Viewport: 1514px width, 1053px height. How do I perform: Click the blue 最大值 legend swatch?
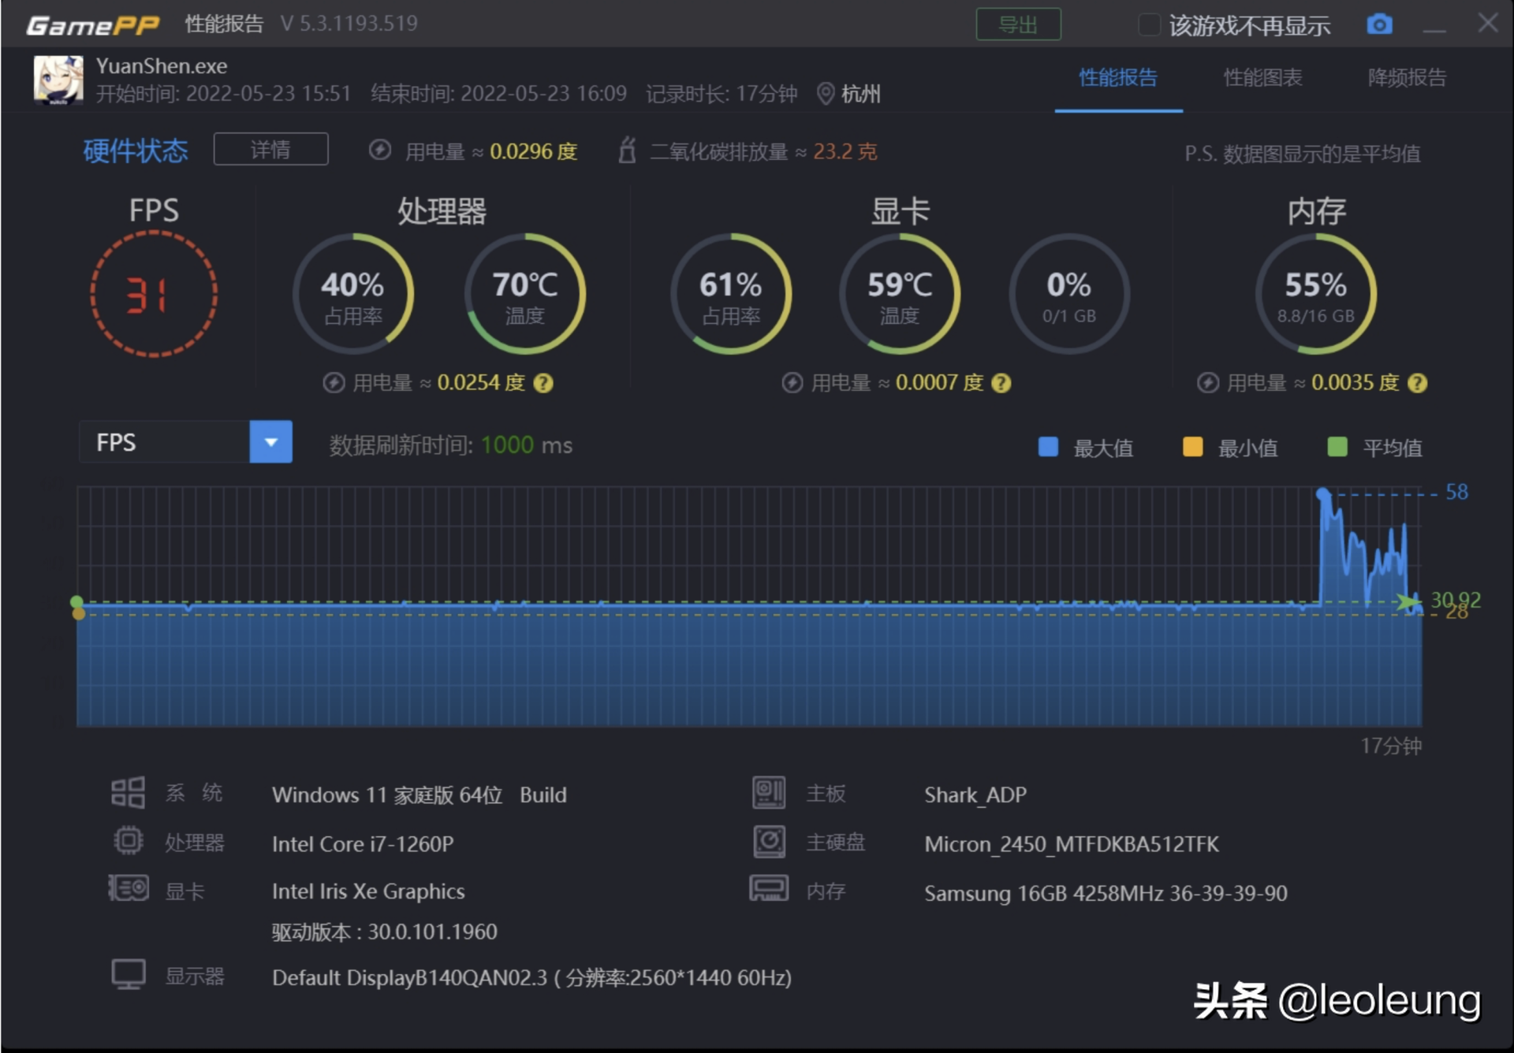tap(1048, 447)
